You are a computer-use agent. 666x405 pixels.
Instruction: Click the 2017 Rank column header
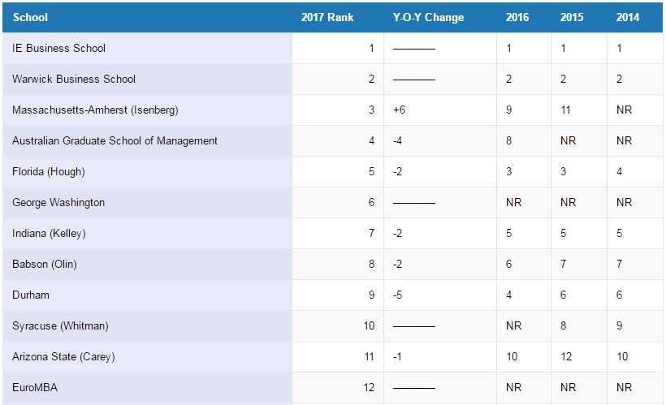327,17
